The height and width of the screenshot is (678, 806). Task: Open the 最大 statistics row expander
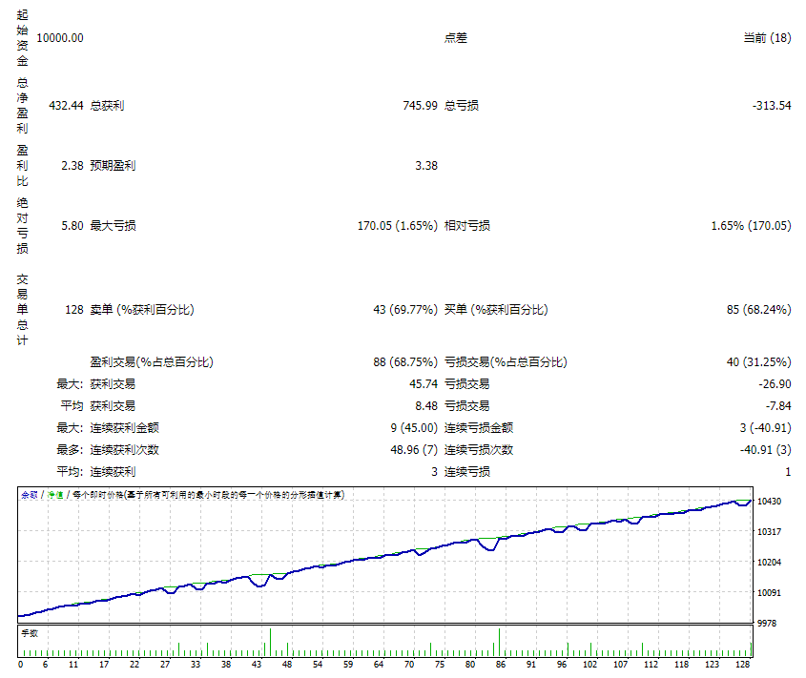67,383
